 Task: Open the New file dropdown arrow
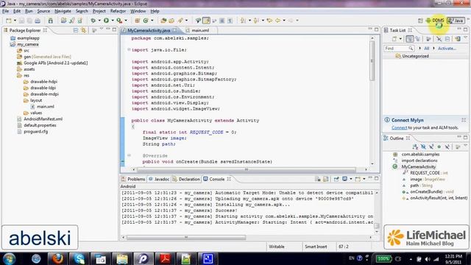pyautogui.click(x=15, y=21)
